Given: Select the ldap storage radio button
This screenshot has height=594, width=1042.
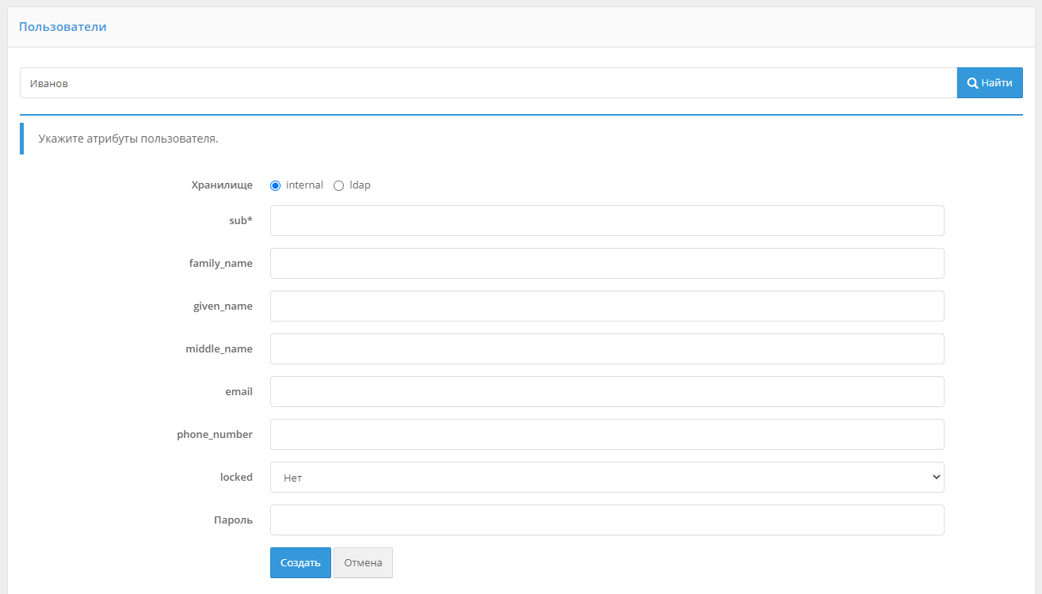Looking at the screenshot, I should 339,185.
